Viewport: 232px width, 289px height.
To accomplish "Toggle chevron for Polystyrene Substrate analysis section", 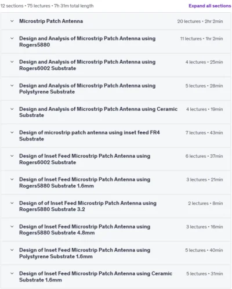I will coord(12,85).
